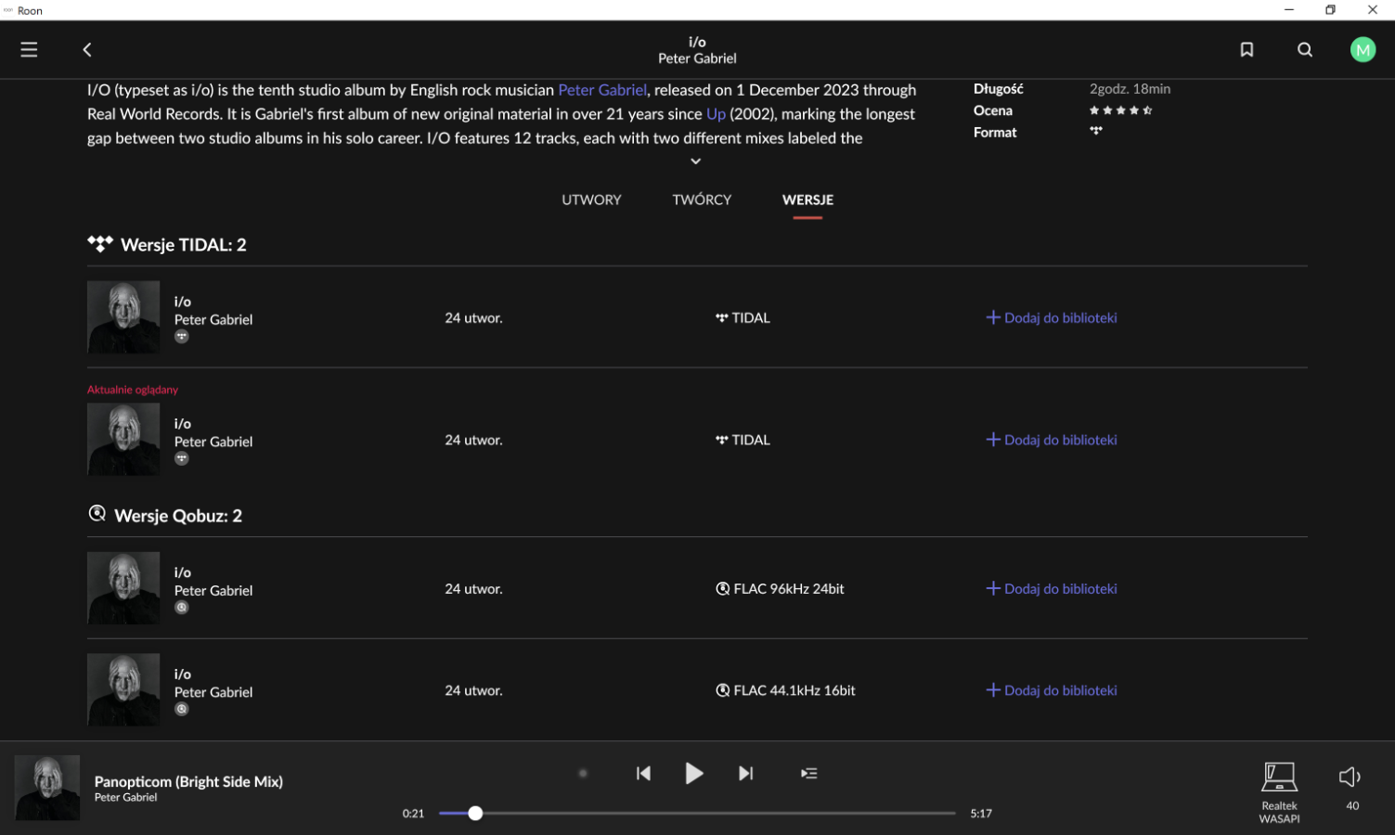Go back with the back arrow

(x=87, y=49)
